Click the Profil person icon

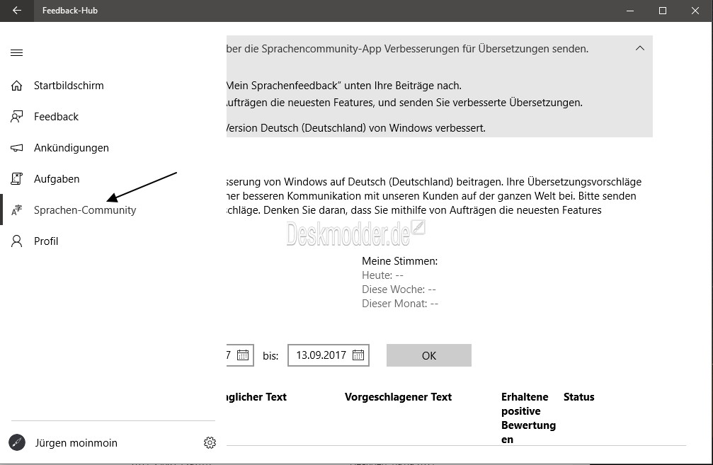coord(17,241)
